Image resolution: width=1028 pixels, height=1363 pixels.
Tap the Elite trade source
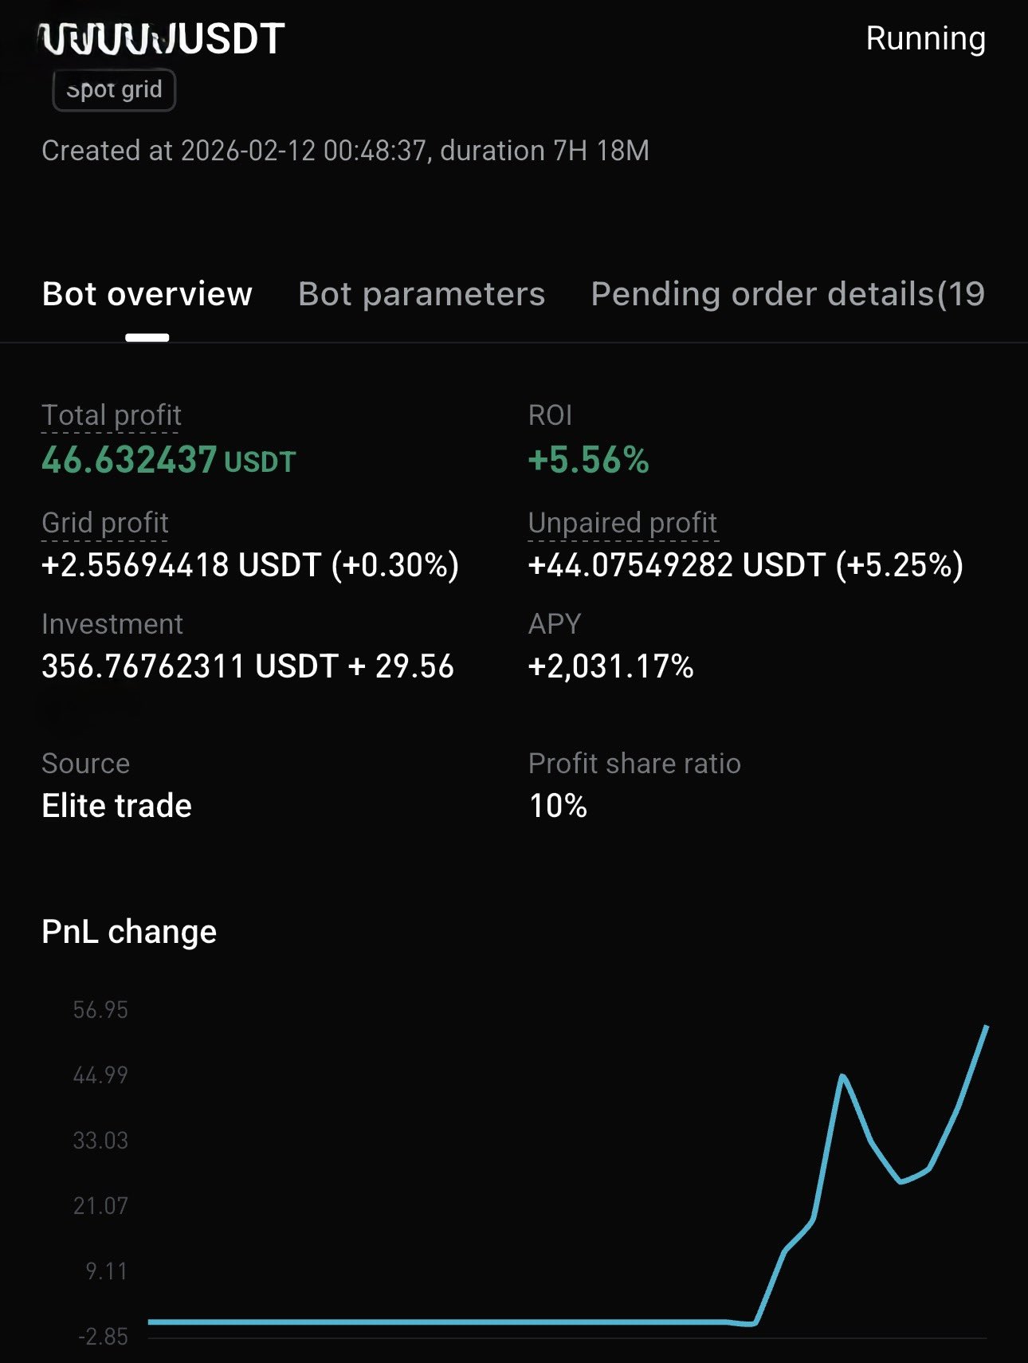pyautogui.click(x=116, y=806)
